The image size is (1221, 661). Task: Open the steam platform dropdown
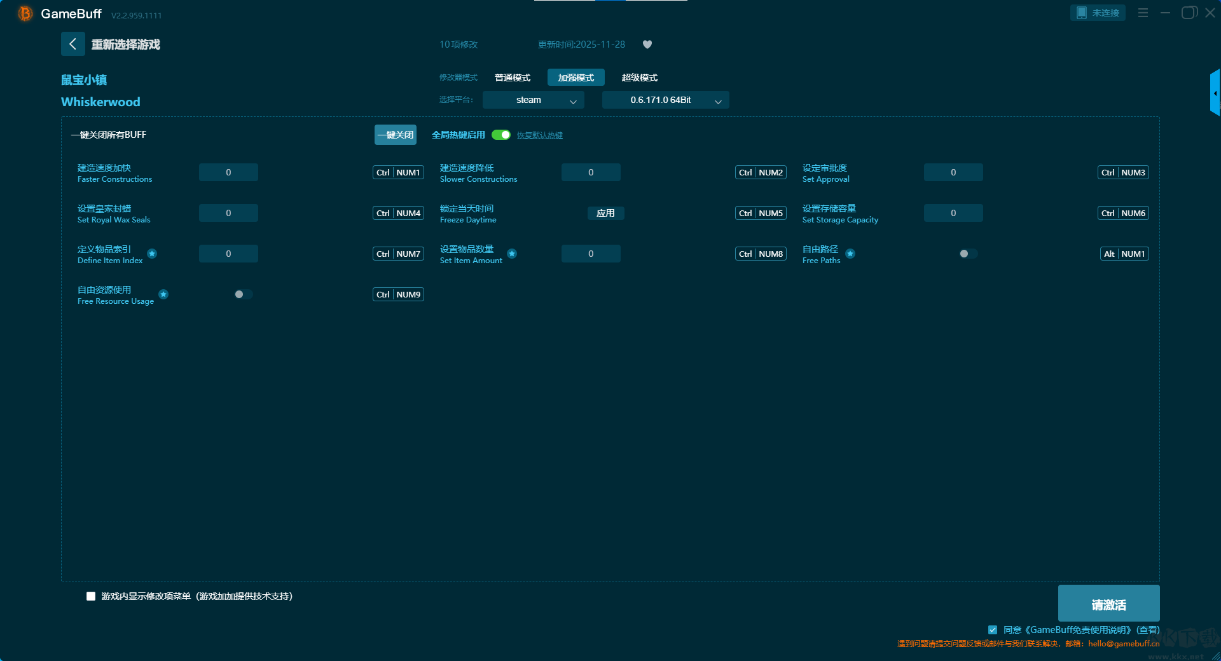click(x=533, y=100)
